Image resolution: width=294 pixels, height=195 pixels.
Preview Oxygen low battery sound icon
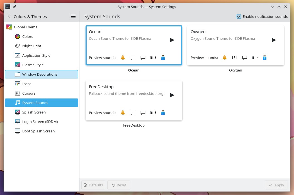point(255,58)
